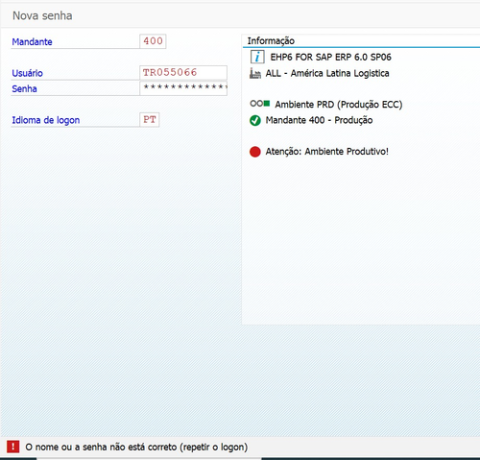Click the Idioma de logon field PT

pyautogui.click(x=150, y=120)
